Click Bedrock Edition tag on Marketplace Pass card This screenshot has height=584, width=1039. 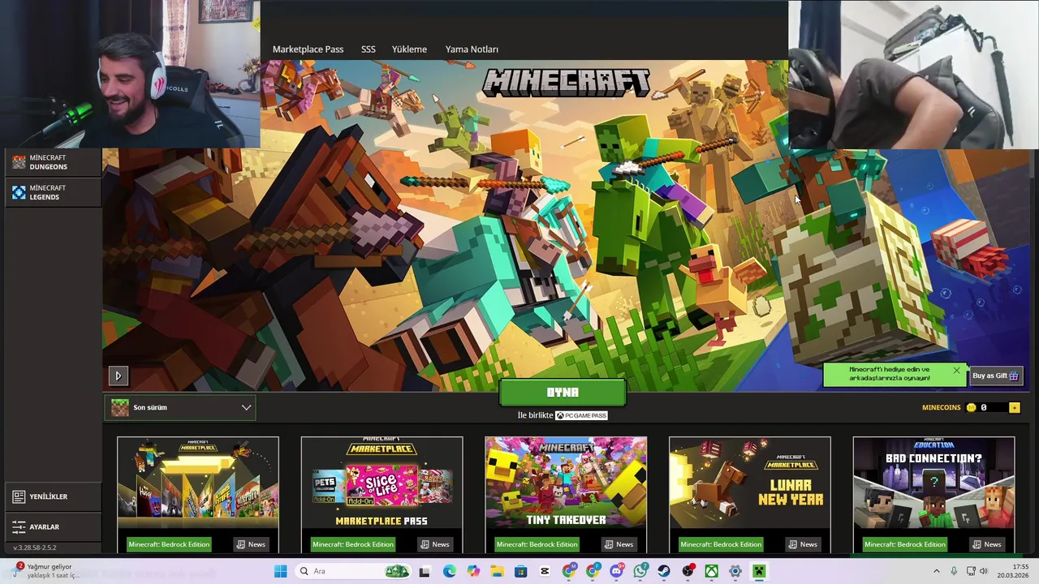[353, 544]
